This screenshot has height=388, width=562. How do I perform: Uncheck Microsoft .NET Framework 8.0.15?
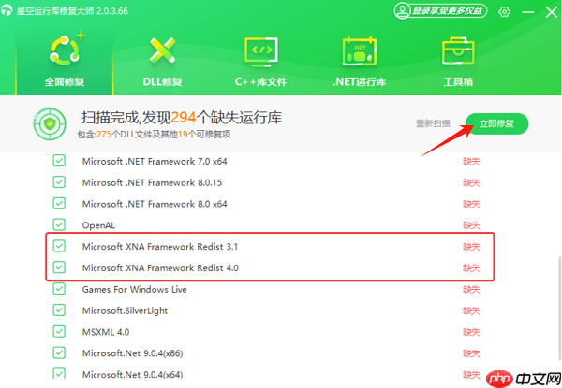click(x=59, y=182)
